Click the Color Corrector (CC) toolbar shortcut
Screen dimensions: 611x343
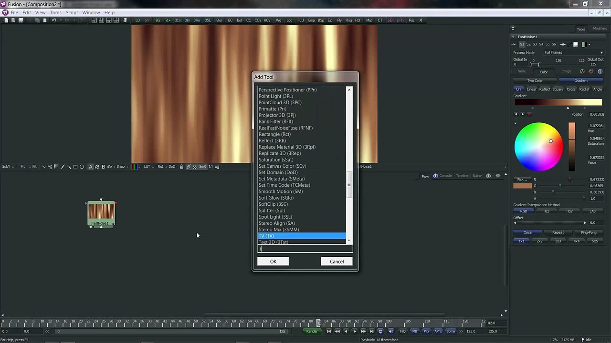tap(248, 20)
